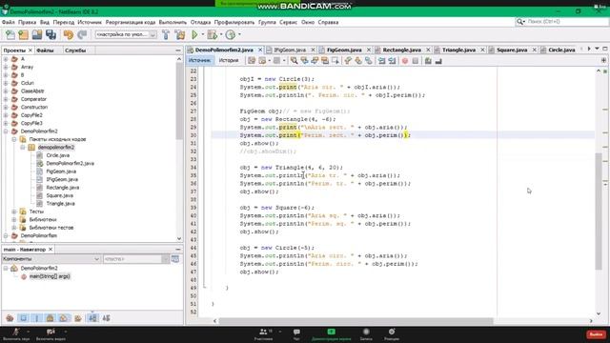Screen dimensions: 610x343
Task: Toggle Show Non-Public Members in Navigator
Action: [51, 318]
